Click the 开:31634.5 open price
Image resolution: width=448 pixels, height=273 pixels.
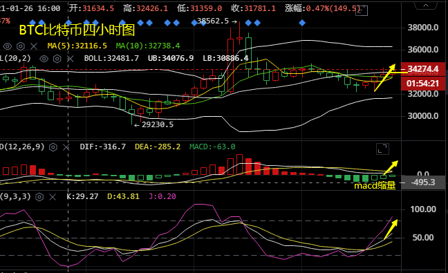click(x=91, y=8)
